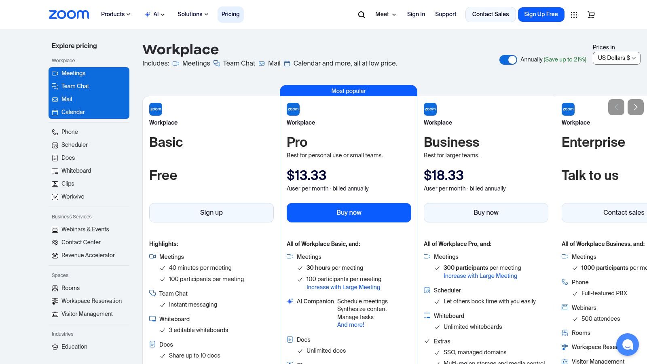This screenshot has height=364, width=647.
Task: Open the chat support bubble
Action: pos(627,345)
